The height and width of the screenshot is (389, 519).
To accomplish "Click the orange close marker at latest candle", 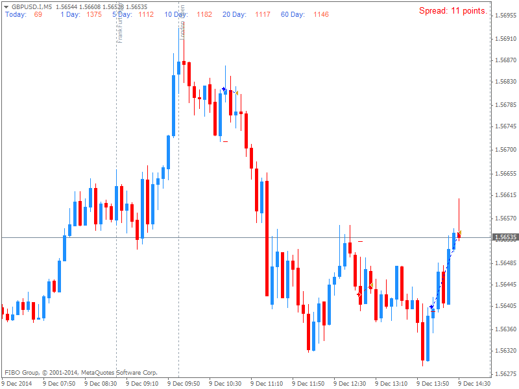I will [460, 233].
